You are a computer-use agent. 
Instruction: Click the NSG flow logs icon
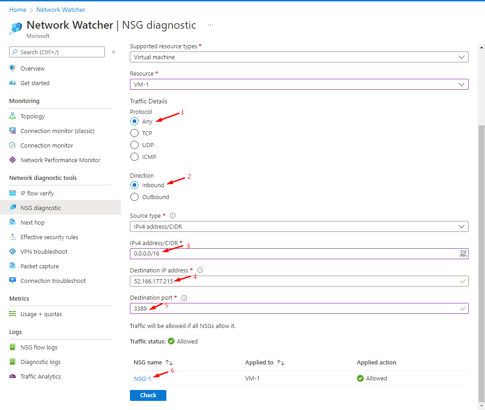[12, 347]
